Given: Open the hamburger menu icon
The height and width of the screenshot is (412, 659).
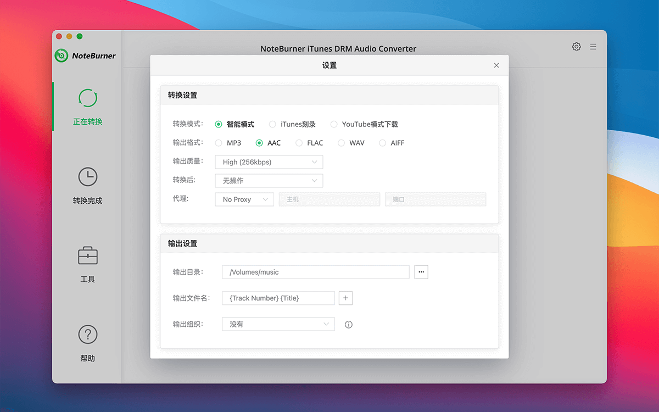Looking at the screenshot, I should point(593,47).
